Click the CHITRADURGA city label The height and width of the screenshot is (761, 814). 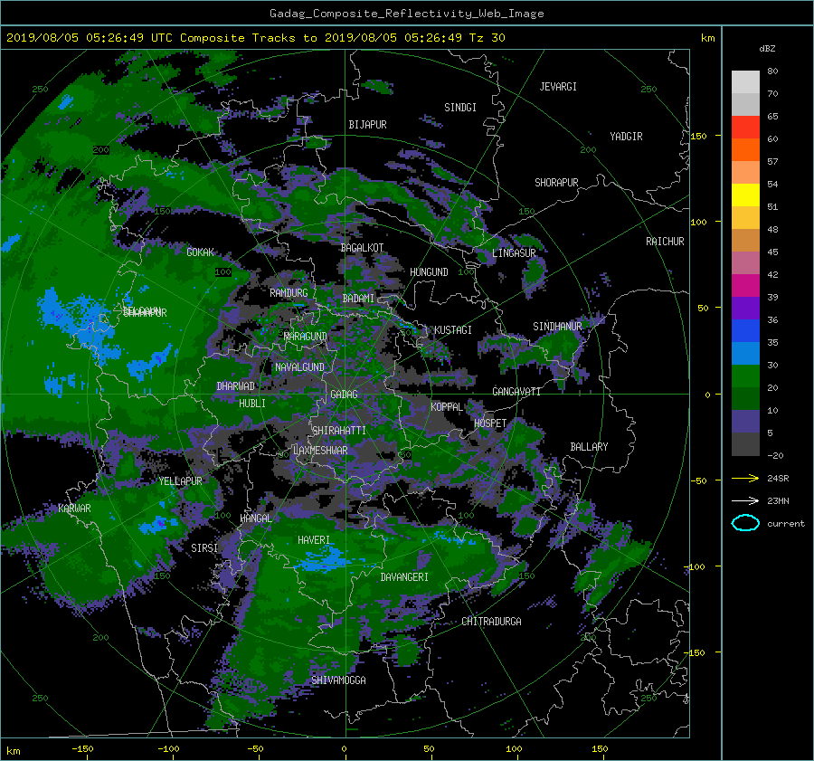(x=492, y=622)
